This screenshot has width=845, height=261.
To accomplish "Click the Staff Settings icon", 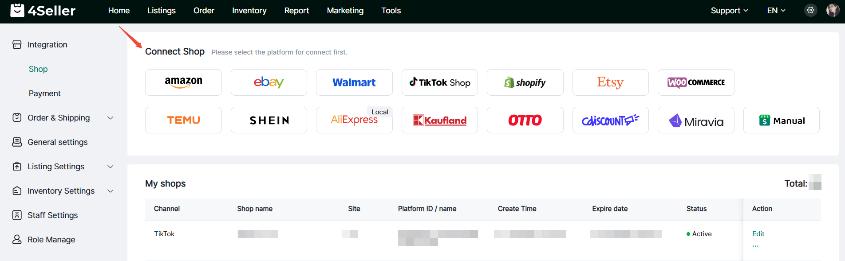I will pyautogui.click(x=17, y=215).
